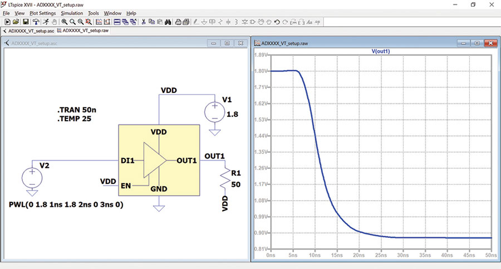501x269 pixels.
Task: Click the Print icon in toolbar
Action: tap(178, 22)
